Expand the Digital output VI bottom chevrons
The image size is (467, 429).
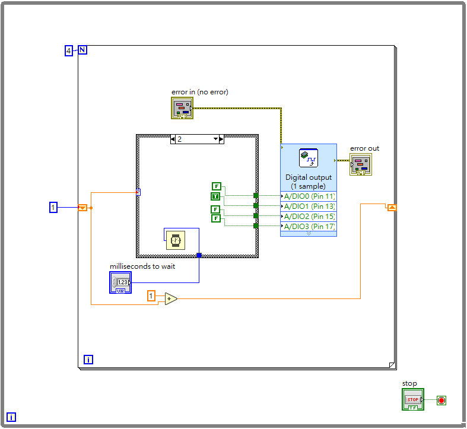(309, 234)
